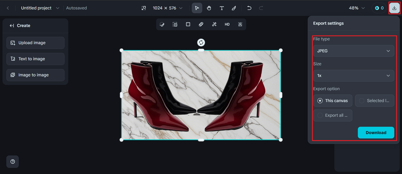Click the cyan Download button
Viewport: 402px width, 174px height.
(x=376, y=133)
